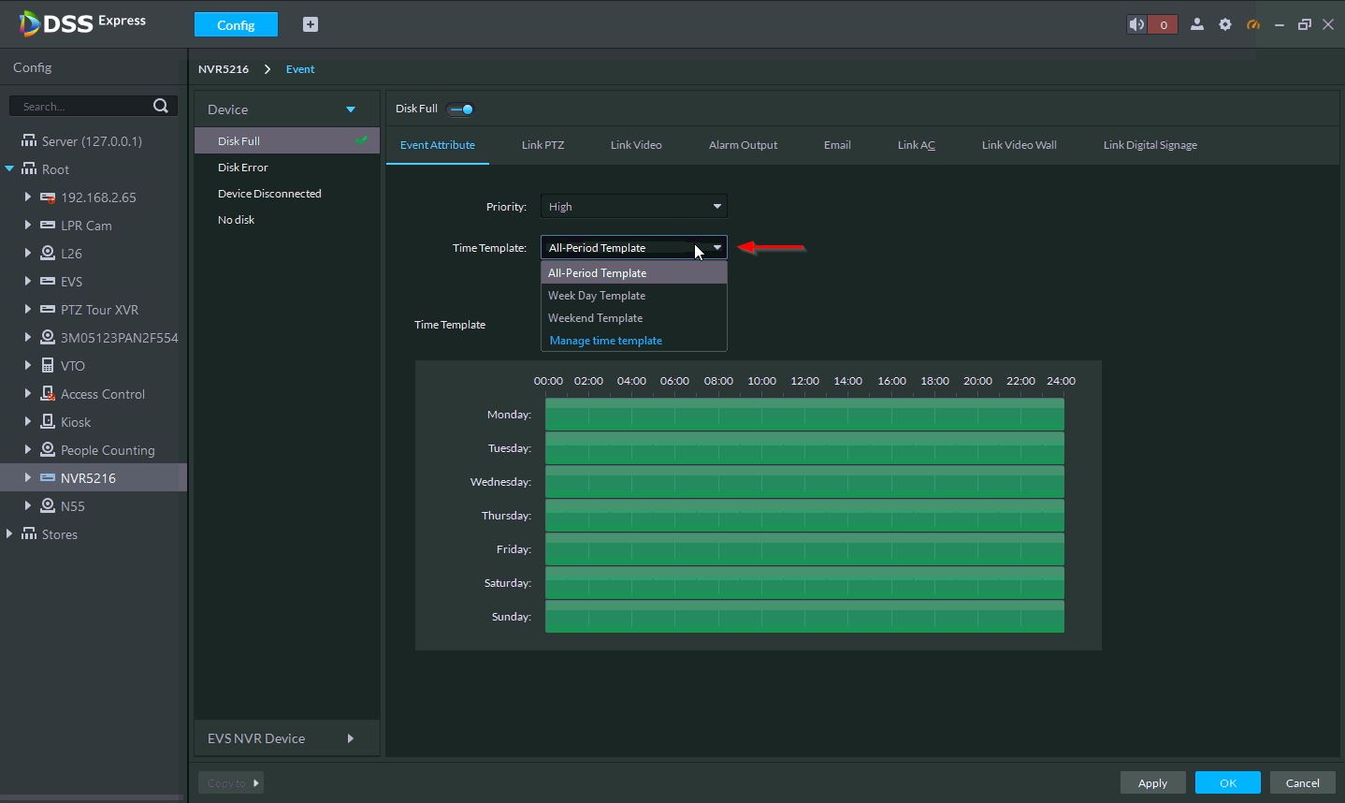Expand the Stores tree node

pos(9,534)
